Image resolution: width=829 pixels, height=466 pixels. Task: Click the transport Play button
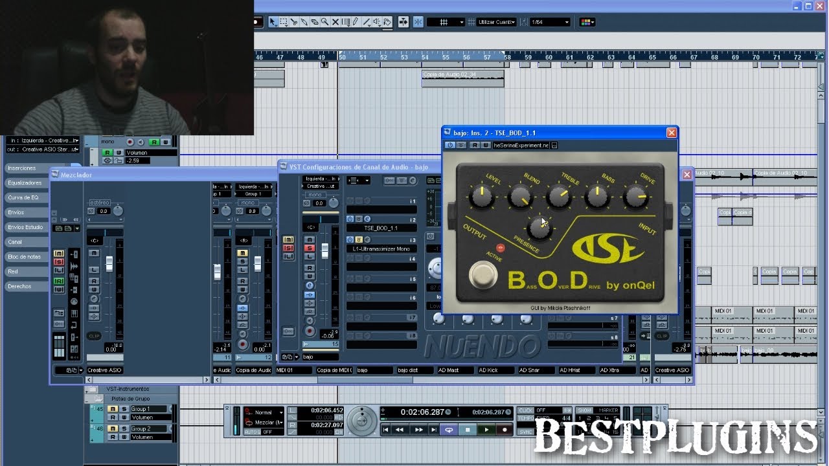click(x=486, y=430)
